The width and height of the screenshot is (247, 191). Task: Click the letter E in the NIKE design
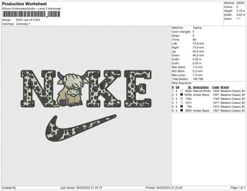(138, 89)
